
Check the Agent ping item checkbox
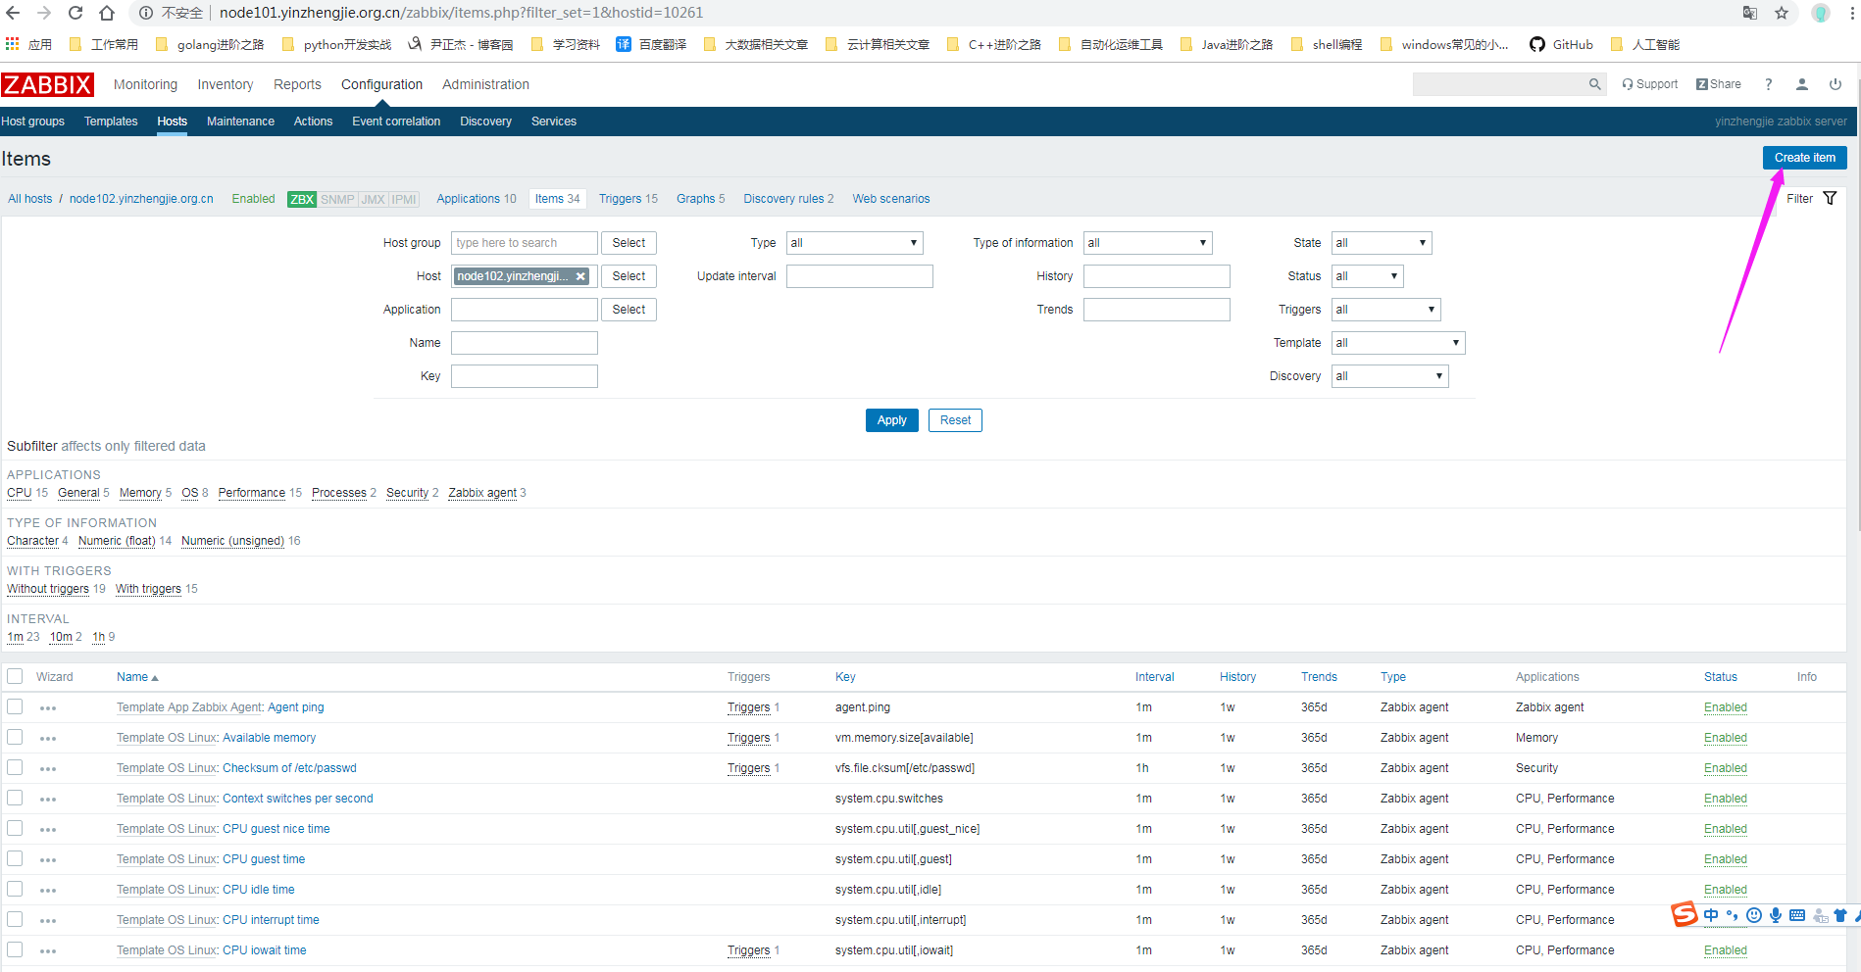pos(15,706)
